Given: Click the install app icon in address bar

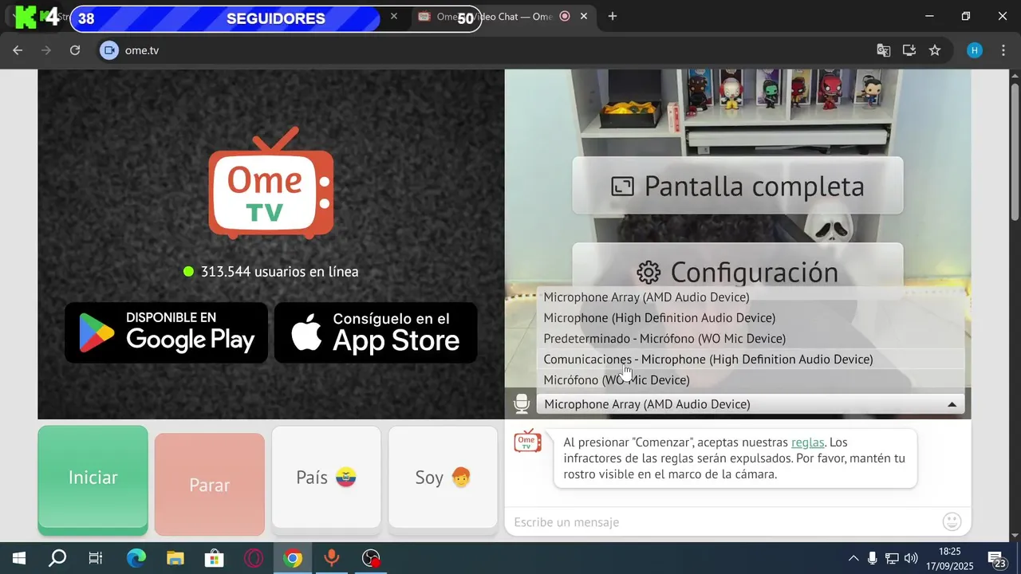Looking at the screenshot, I should click(909, 50).
